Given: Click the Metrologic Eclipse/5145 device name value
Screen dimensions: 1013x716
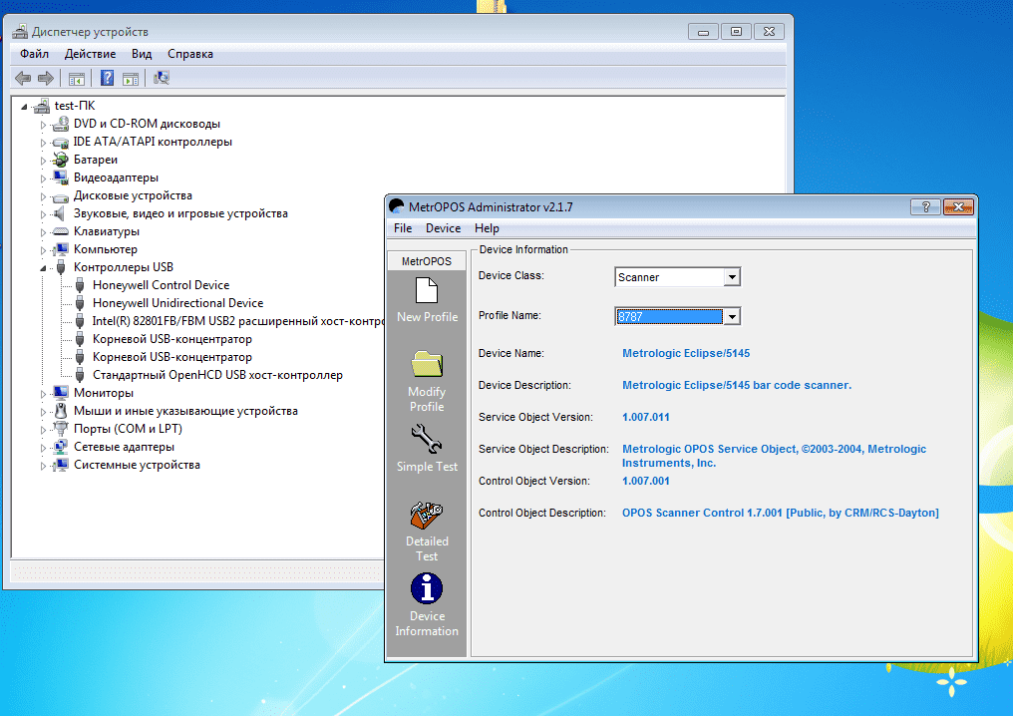Looking at the screenshot, I should point(685,353).
